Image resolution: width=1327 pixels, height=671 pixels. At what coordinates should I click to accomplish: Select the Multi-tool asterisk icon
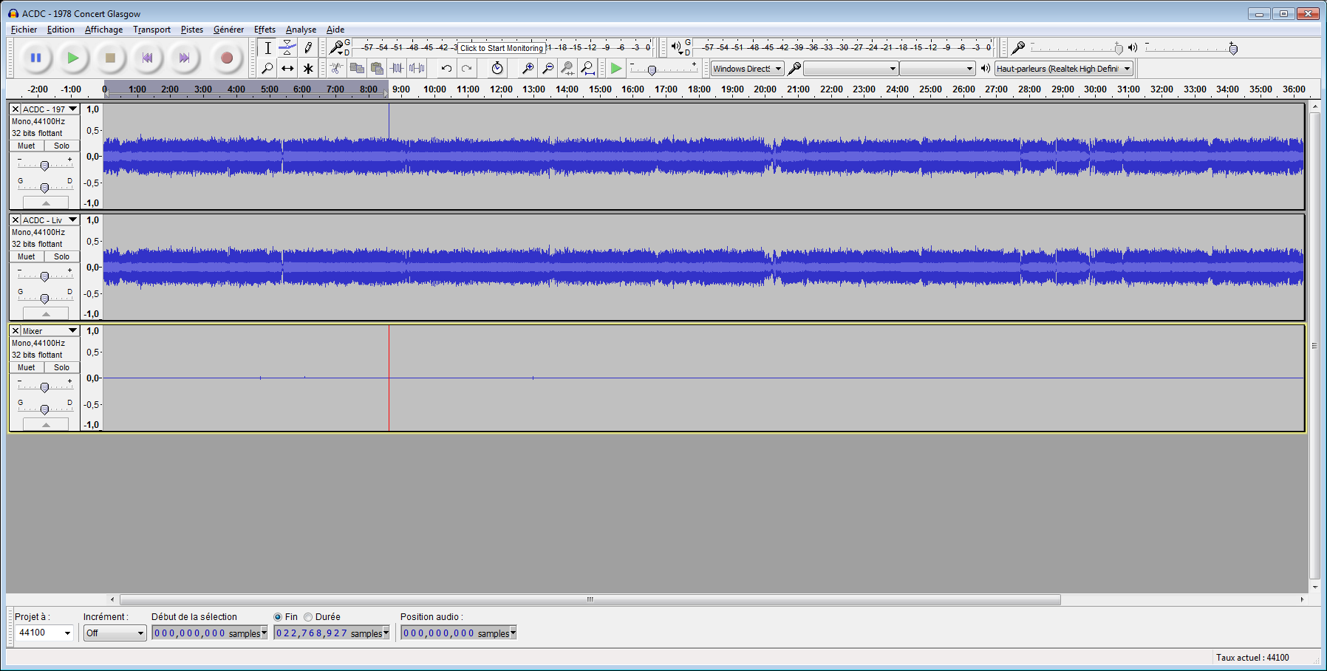(x=308, y=69)
